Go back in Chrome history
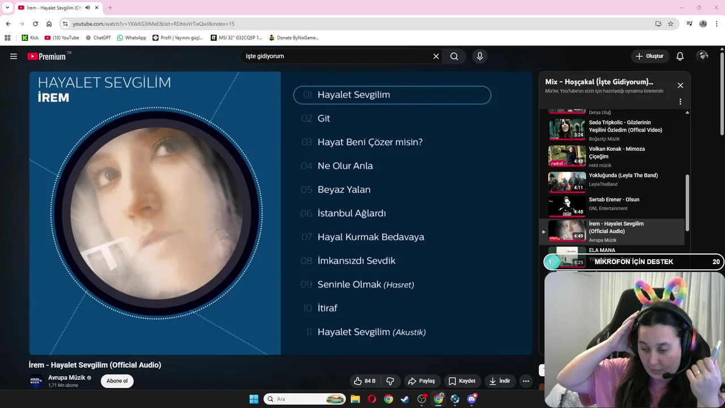Screen dimensions: 725x408 point(8,24)
